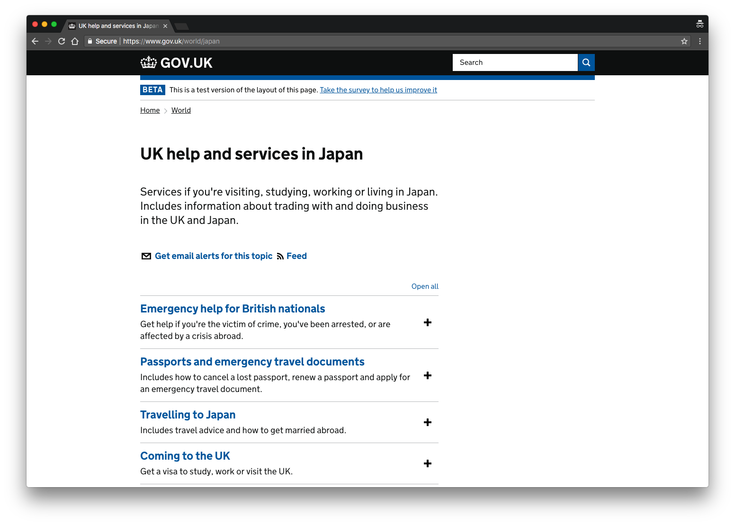Click text 'Get a visa to study, work or visit the UK.'
The width and height of the screenshot is (735, 525).
216,472
